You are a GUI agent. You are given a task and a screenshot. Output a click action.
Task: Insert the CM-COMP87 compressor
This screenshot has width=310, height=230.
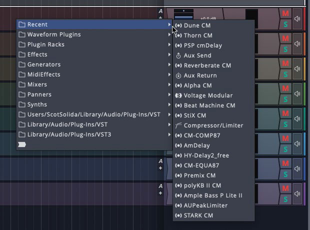coord(213,135)
